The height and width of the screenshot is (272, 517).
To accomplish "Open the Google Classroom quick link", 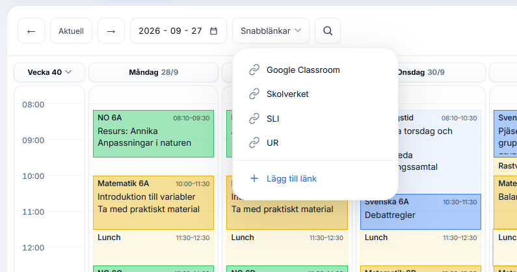I will [315, 70].
